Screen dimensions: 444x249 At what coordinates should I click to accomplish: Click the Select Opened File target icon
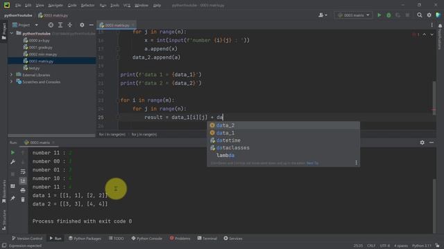pos(51,25)
